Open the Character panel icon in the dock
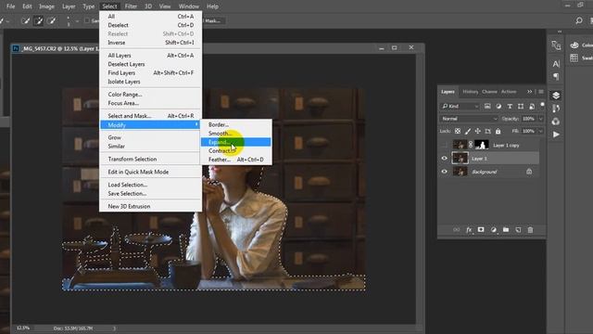Viewport: 593px width, 334px height. tap(556, 64)
